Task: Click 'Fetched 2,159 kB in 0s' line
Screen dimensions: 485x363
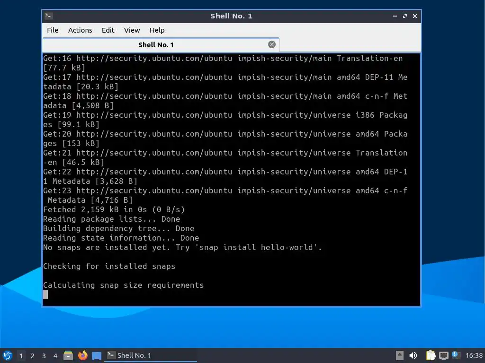Action: tap(114, 209)
